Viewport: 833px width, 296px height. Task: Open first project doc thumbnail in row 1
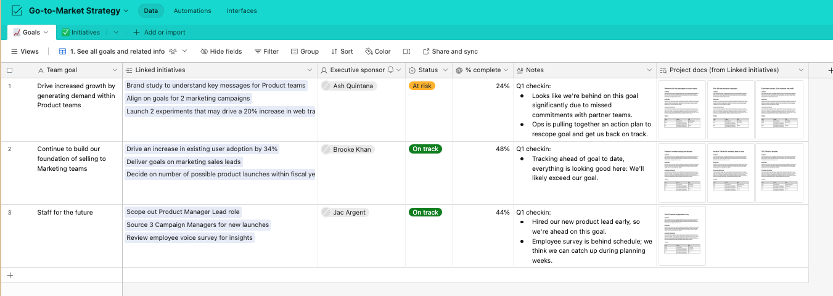point(682,109)
